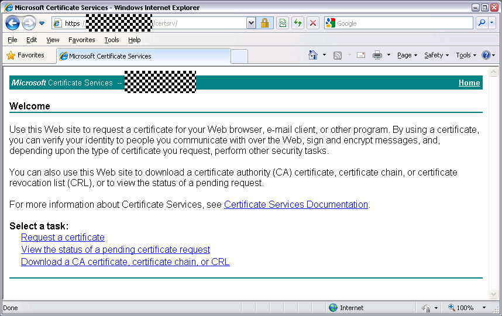502x316 pixels.
Task: Toggle the Compatibility View icon
Action: coord(283,23)
